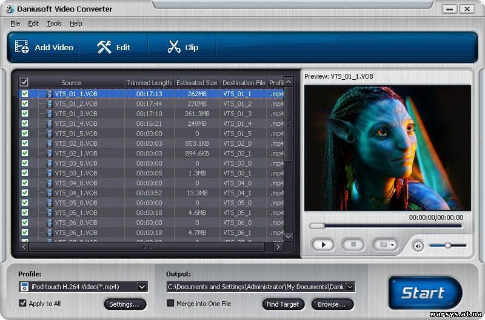Click the iPod icon in Profile box
Image resolution: width=485 pixels, height=320 pixels.
click(x=24, y=287)
